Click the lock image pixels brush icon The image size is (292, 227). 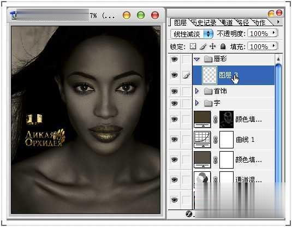click(203, 46)
